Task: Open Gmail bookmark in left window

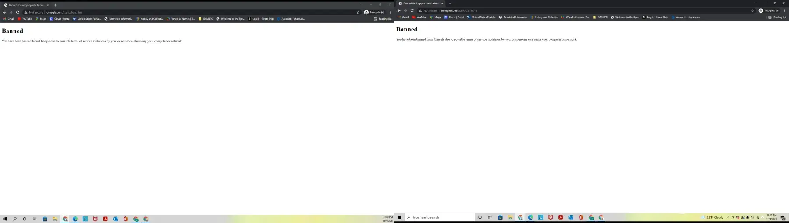Action: click(8, 19)
